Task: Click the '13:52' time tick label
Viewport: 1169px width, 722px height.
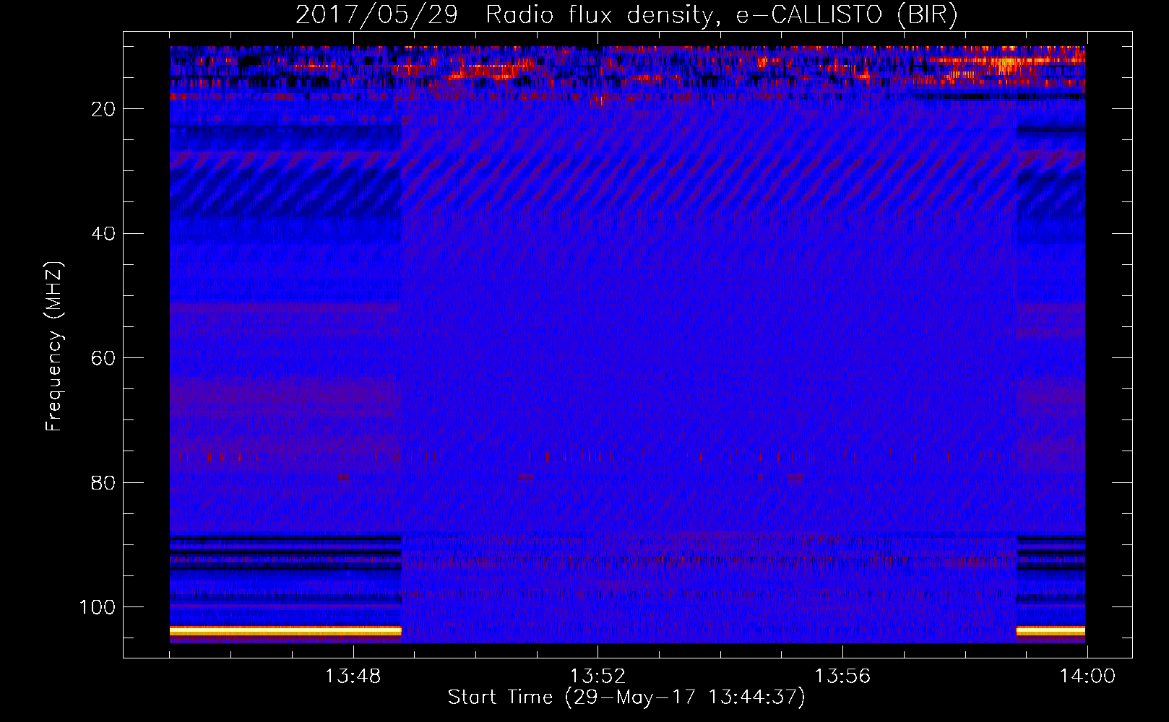Action: tap(598, 677)
